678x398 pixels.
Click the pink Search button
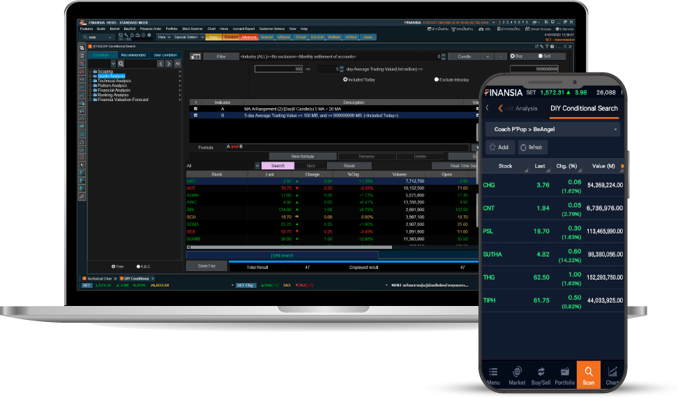point(278,166)
